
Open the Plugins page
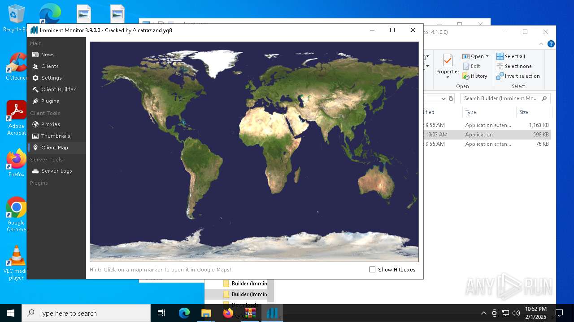tap(50, 101)
